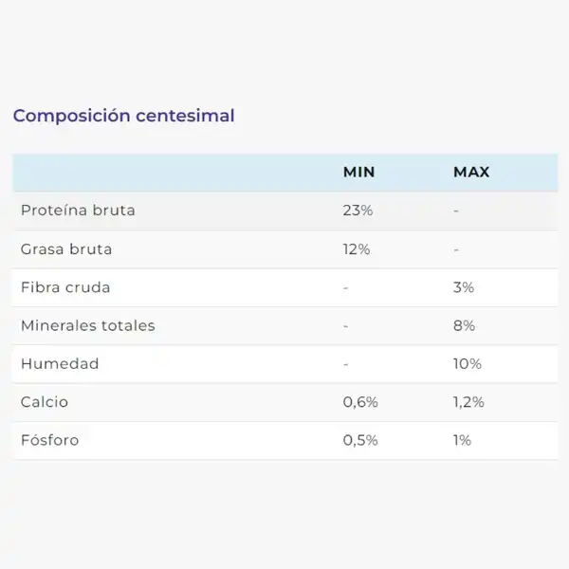The image size is (569, 569).
Task: Click the Grasa bruta row label
Action: [66, 248]
